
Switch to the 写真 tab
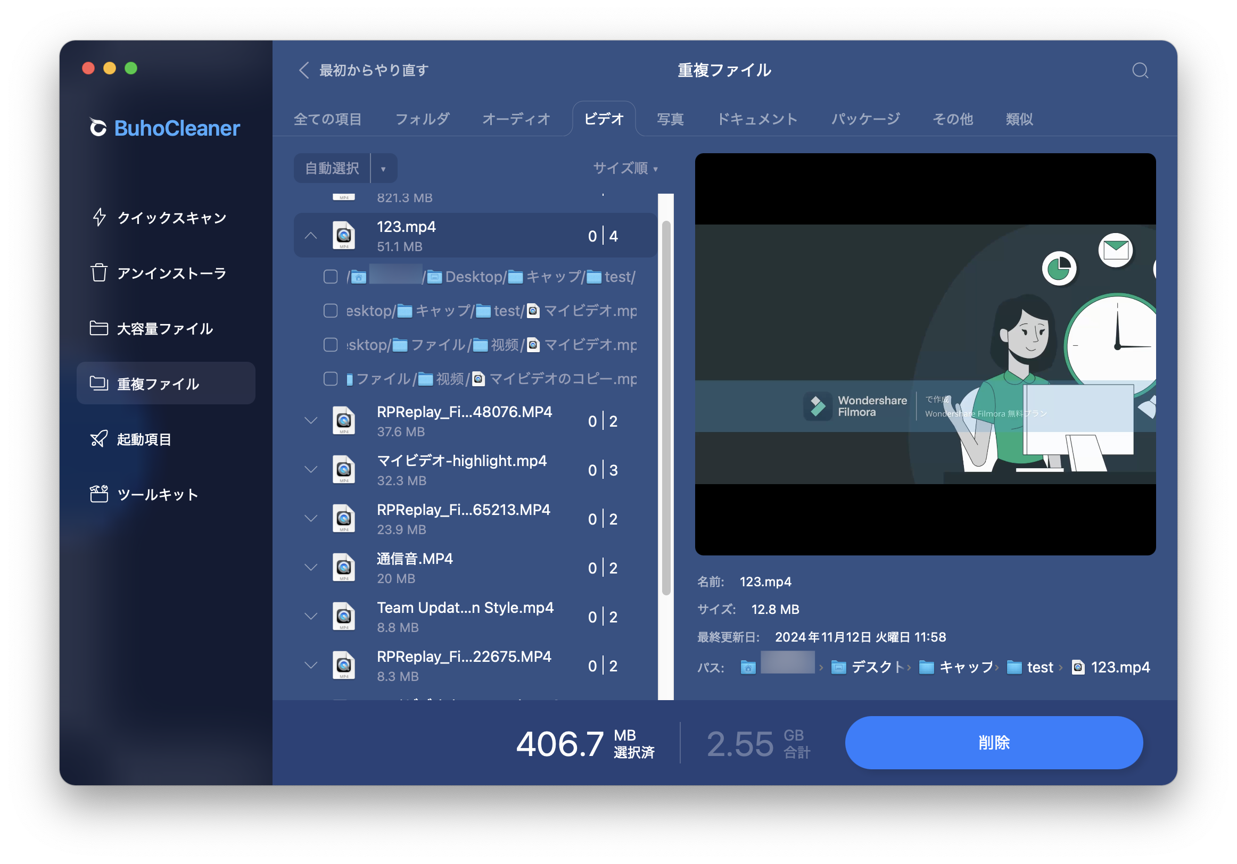pyautogui.click(x=670, y=119)
